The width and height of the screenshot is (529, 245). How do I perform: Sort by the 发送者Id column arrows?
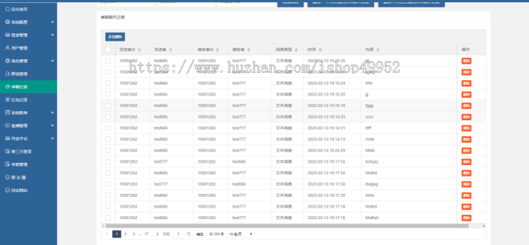tap(139, 49)
